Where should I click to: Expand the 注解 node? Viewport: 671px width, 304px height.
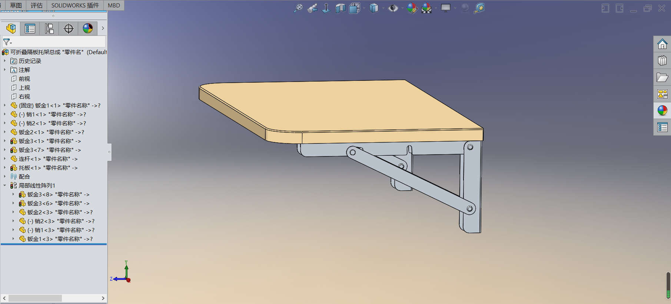coord(5,70)
